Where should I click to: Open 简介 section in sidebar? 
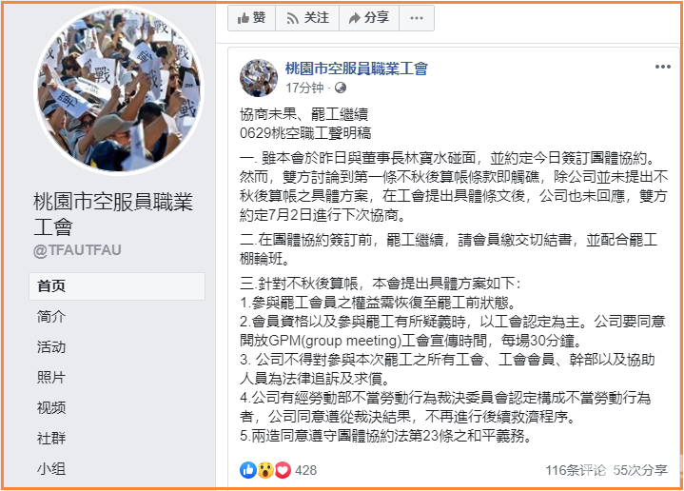coord(51,317)
